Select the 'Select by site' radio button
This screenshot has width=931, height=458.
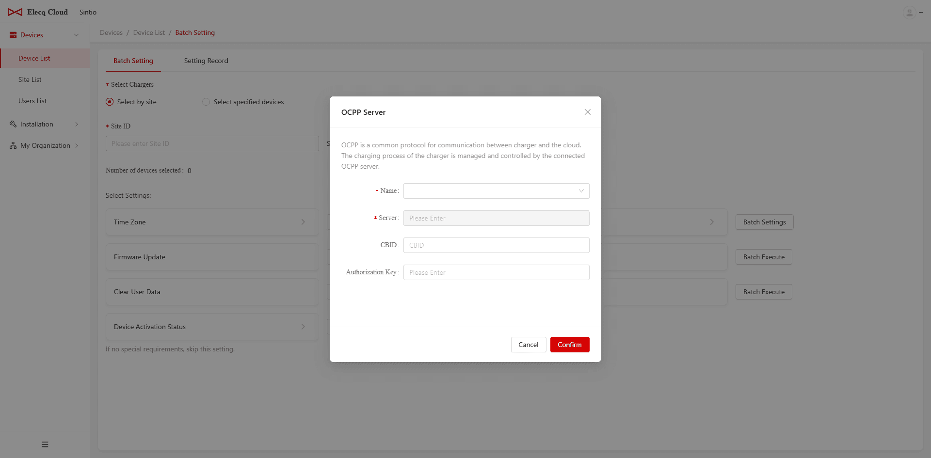tap(110, 102)
